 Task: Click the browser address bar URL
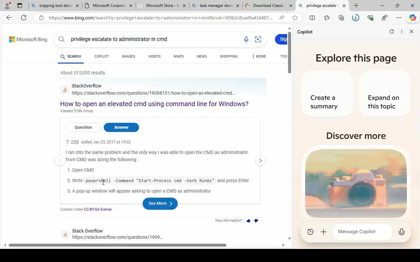point(160,18)
